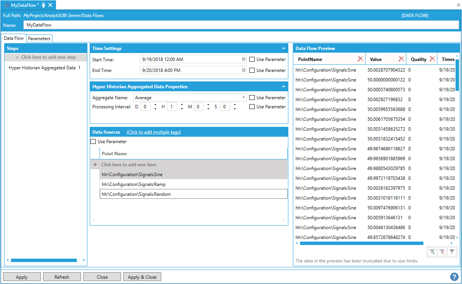The image size is (462, 284).
Task: Click the Apply & Close button
Action: (x=142, y=277)
